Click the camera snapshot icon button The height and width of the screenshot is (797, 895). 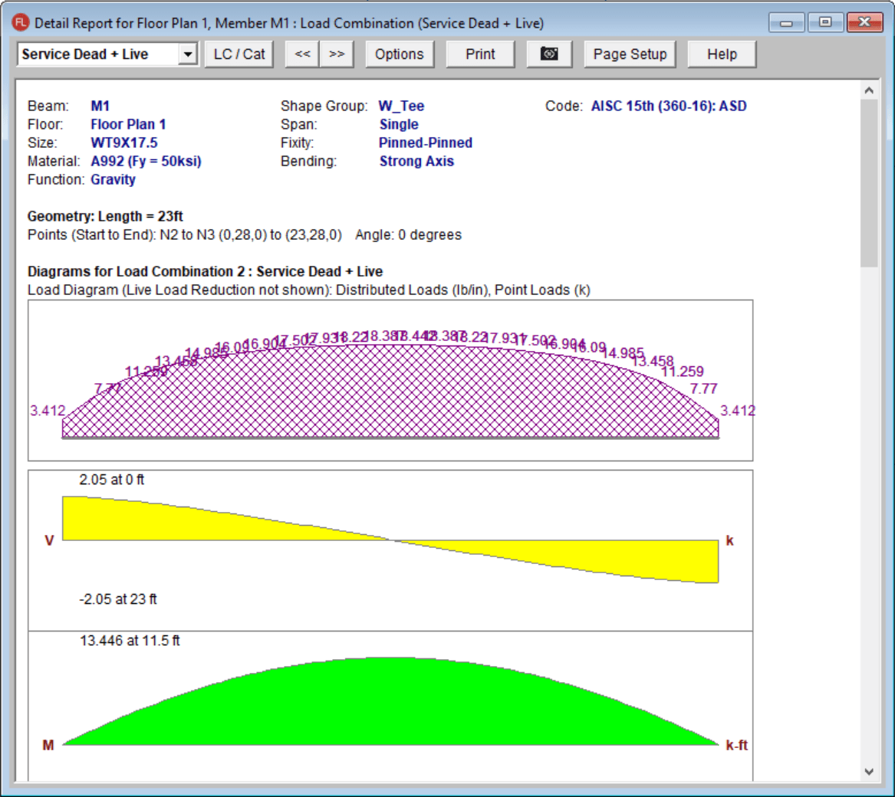[x=549, y=54]
